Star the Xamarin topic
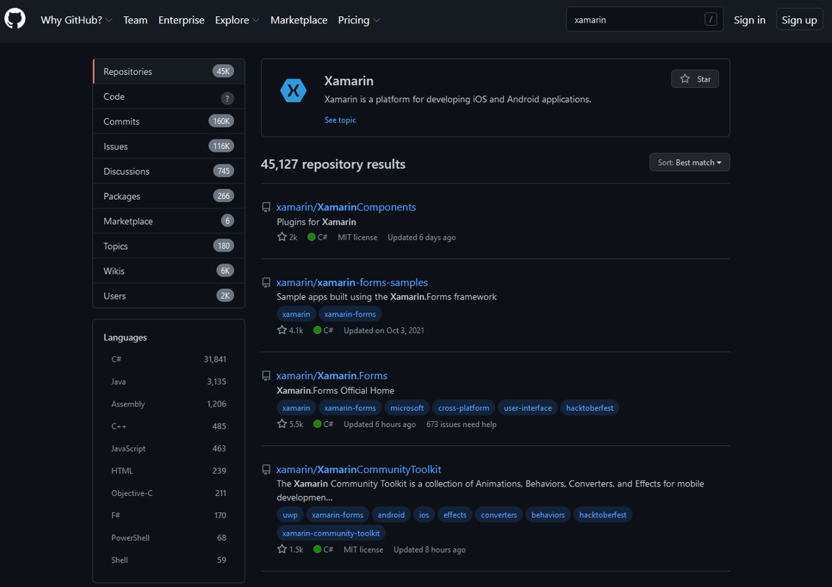This screenshot has width=832, height=587. click(x=695, y=79)
